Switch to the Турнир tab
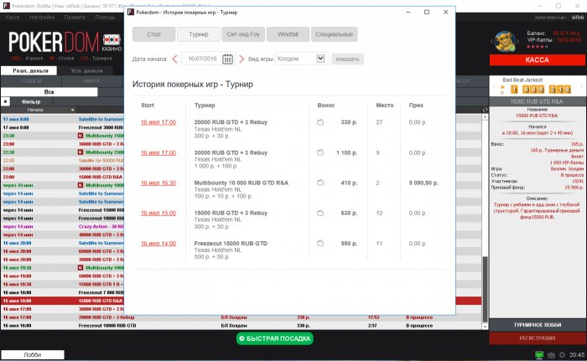Viewport: 587px width, 361px height. click(199, 34)
